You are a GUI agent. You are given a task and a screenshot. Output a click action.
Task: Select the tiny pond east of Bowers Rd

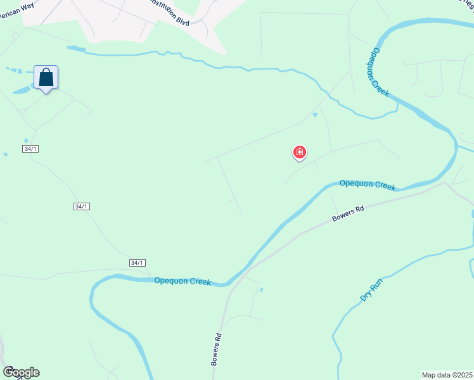(x=261, y=289)
